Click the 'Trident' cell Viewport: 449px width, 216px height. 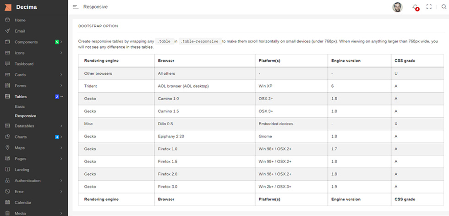pyautogui.click(x=116, y=86)
